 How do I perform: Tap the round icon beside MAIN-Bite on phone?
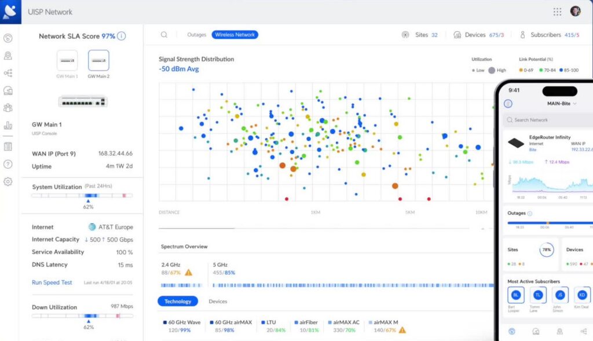click(x=508, y=104)
